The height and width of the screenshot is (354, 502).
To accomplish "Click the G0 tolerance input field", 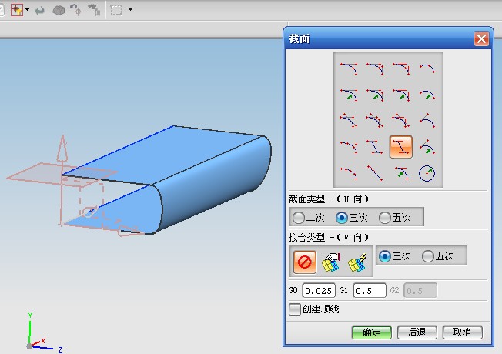I will pos(319,291).
